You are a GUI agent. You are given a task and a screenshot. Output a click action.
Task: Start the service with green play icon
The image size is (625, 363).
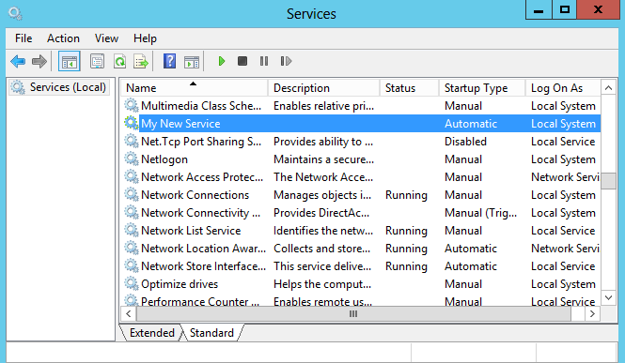click(222, 61)
